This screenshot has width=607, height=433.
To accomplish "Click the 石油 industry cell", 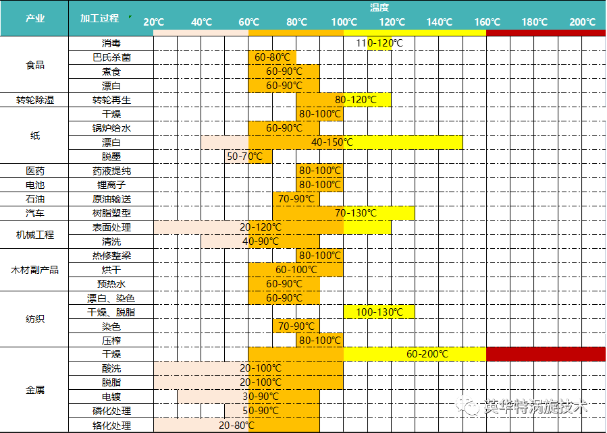I will pos(34,199).
